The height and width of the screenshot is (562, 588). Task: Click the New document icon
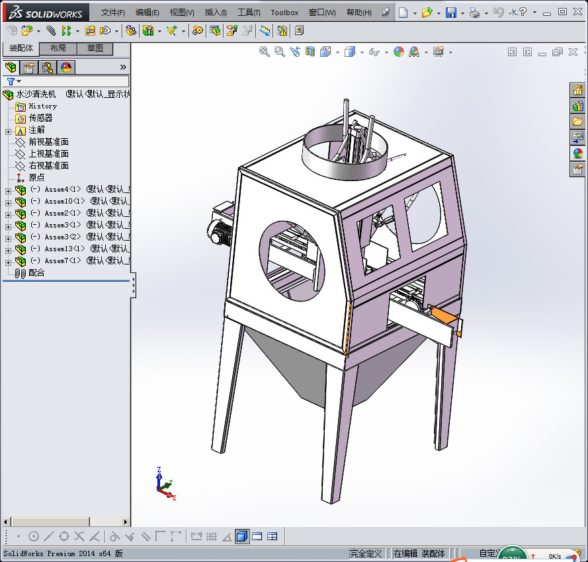coord(403,13)
